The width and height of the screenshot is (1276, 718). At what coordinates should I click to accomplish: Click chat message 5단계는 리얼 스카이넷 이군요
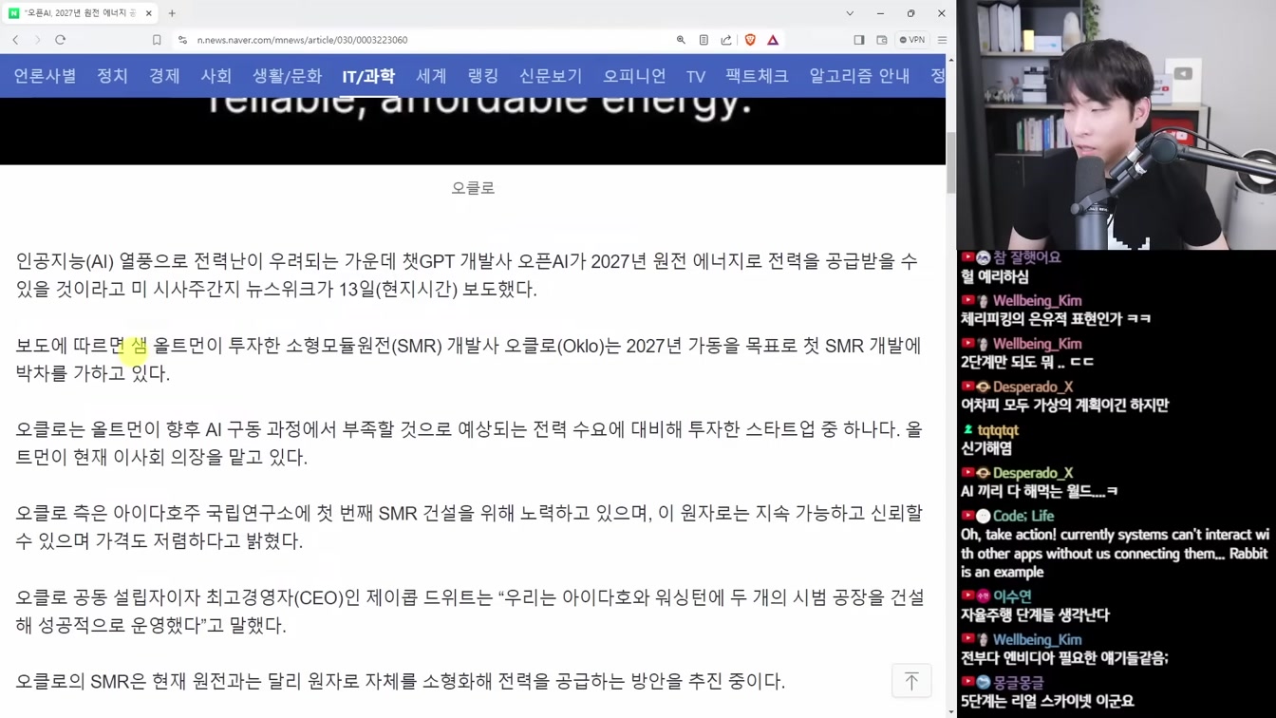click(1047, 701)
